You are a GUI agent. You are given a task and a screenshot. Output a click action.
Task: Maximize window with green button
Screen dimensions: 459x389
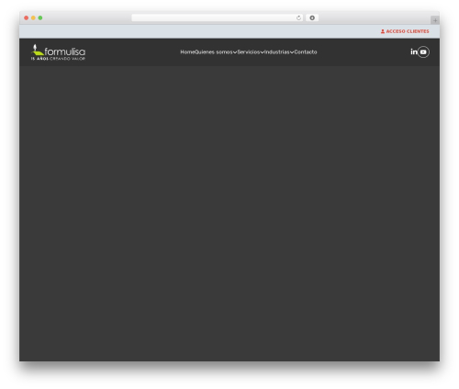tap(40, 17)
